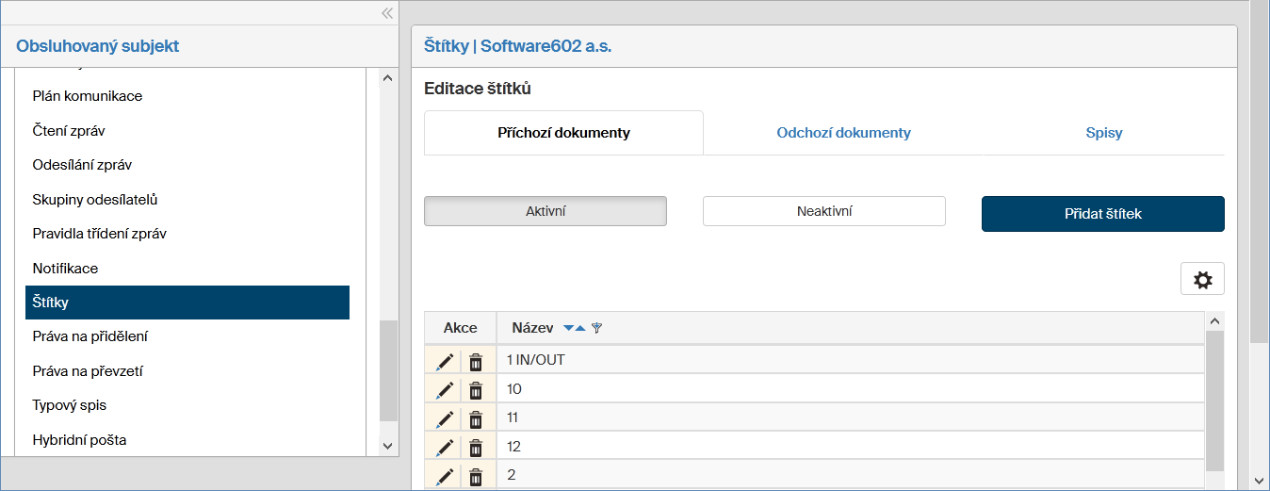1270x491 pixels.
Task: Sort Název column ascending with up arrow
Action: coord(580,329)
